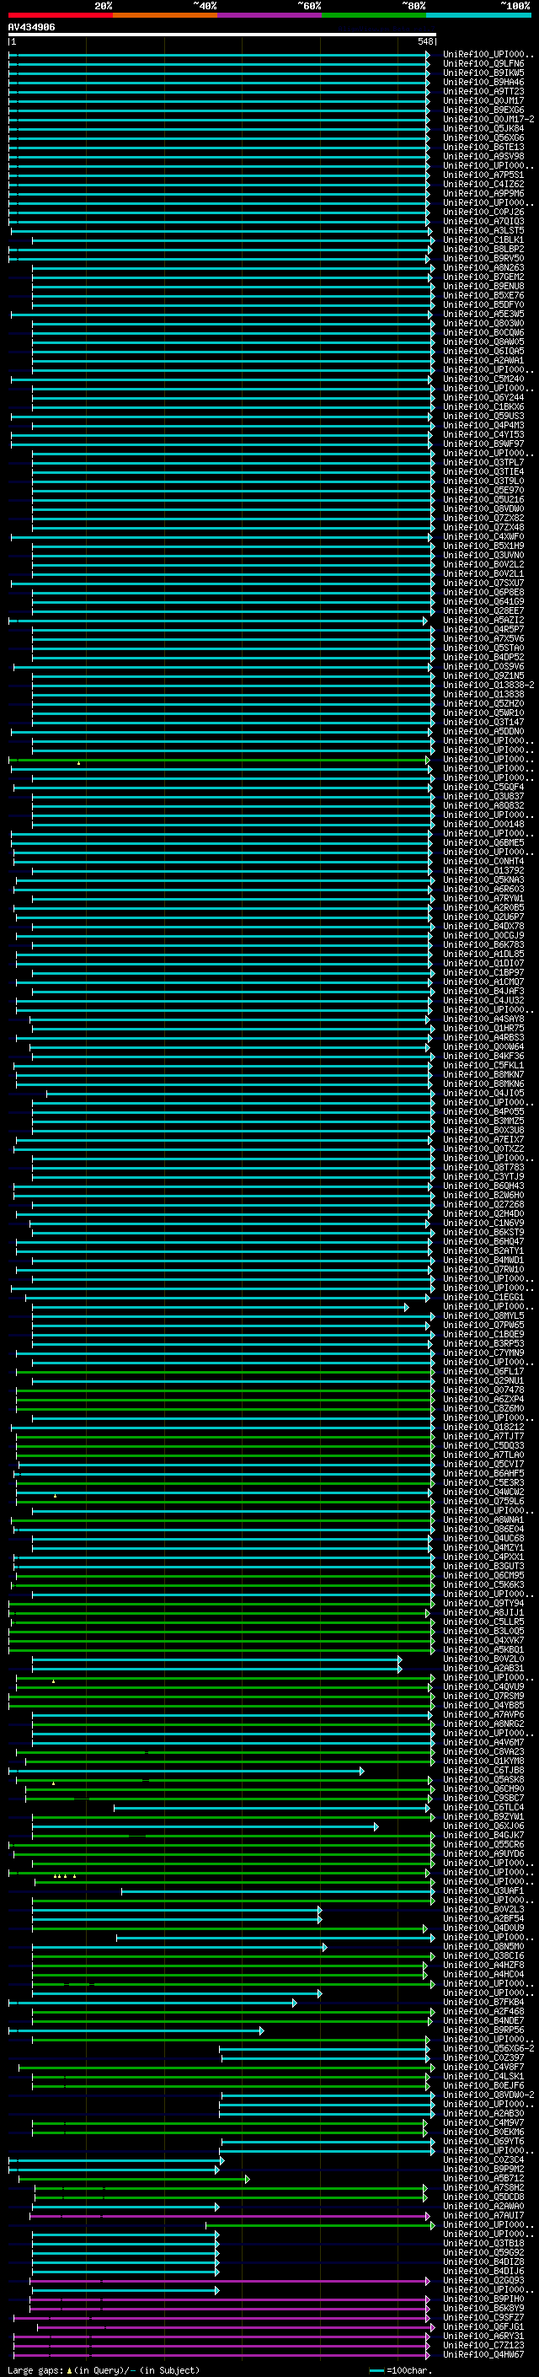Select hit label UniRef100_B3GUT3
This screenshot has width=539, height=2377.
[483, 1566]
